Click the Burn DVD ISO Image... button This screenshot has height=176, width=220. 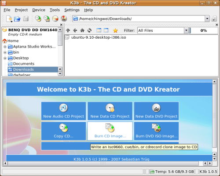point(156,131)
